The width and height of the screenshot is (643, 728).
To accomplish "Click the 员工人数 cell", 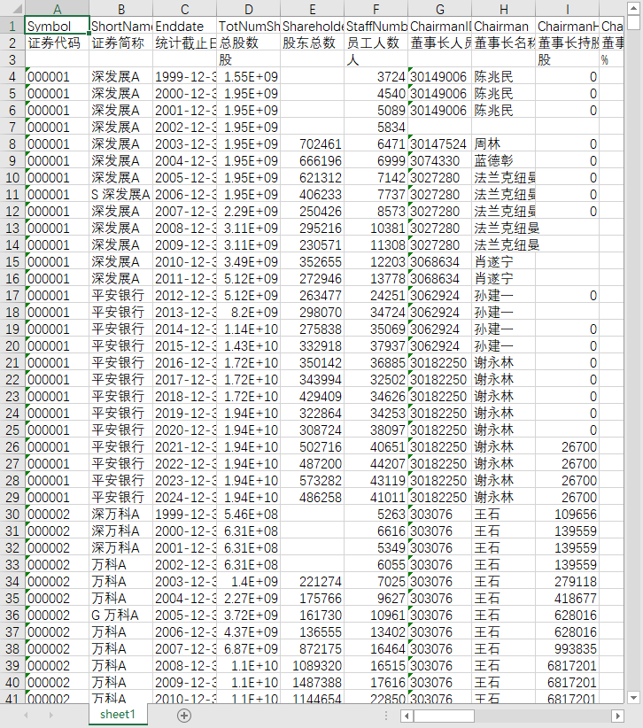I will (x=376, y=43).
